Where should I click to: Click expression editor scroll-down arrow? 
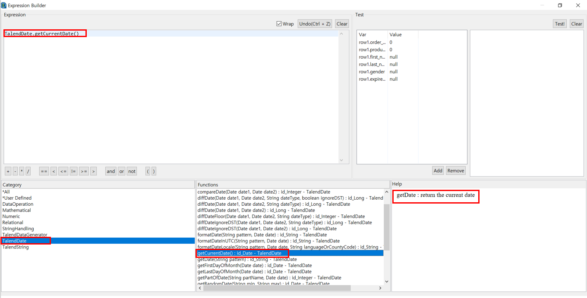(x=341, y=160)
